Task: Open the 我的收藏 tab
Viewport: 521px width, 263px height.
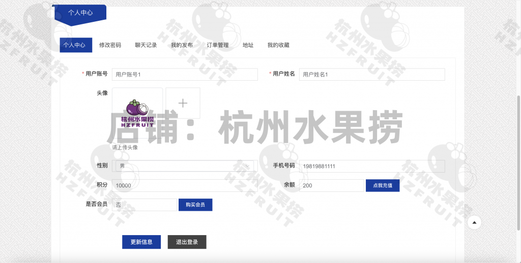Action: coord(278,45)
